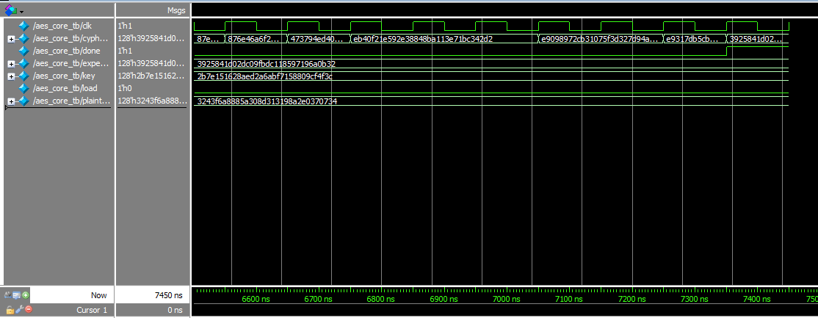The image size is (818, 318).
Task: Click the edit grid and timeline icon
Action: tap(16, 295)
